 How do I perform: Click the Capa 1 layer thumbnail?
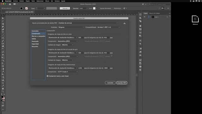(153, 17)
